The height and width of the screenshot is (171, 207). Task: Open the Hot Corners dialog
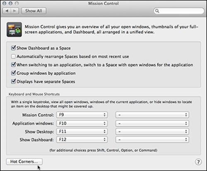click(24, 161)
